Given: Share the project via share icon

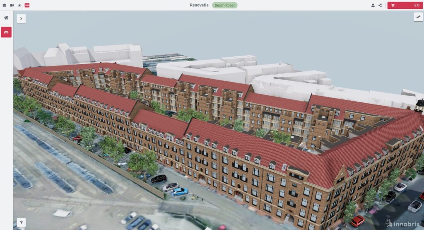Looking at the screenshot, I should 380,5.
